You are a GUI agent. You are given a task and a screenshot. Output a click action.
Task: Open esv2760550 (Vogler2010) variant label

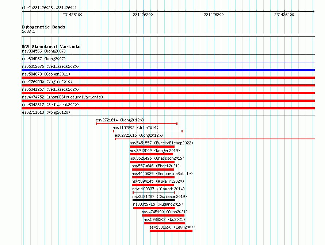coord(47,82)
